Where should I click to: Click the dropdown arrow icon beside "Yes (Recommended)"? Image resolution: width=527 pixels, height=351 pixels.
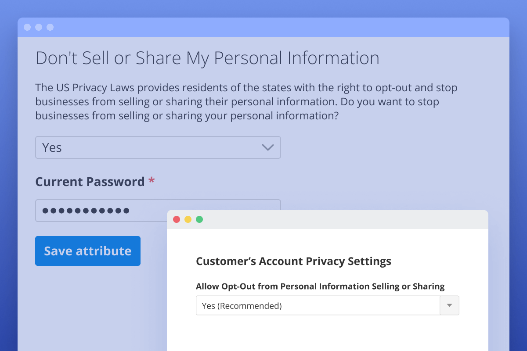click(449, 305)
